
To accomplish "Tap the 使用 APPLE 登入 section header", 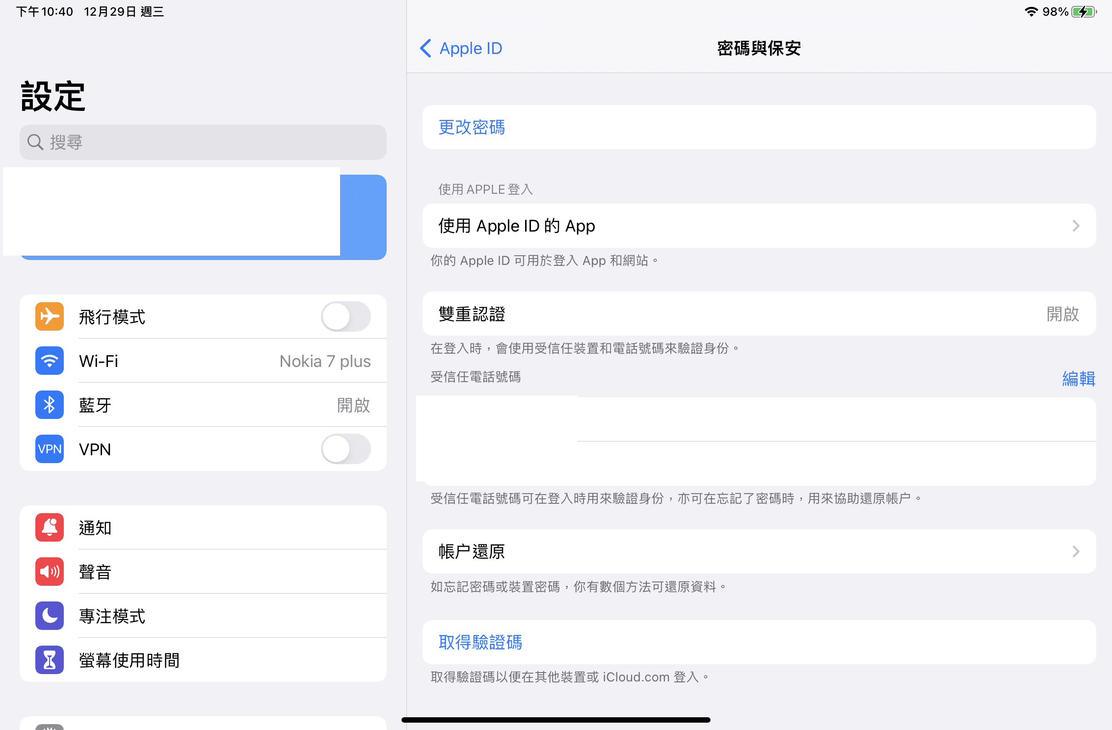I will tap(485, 189).
